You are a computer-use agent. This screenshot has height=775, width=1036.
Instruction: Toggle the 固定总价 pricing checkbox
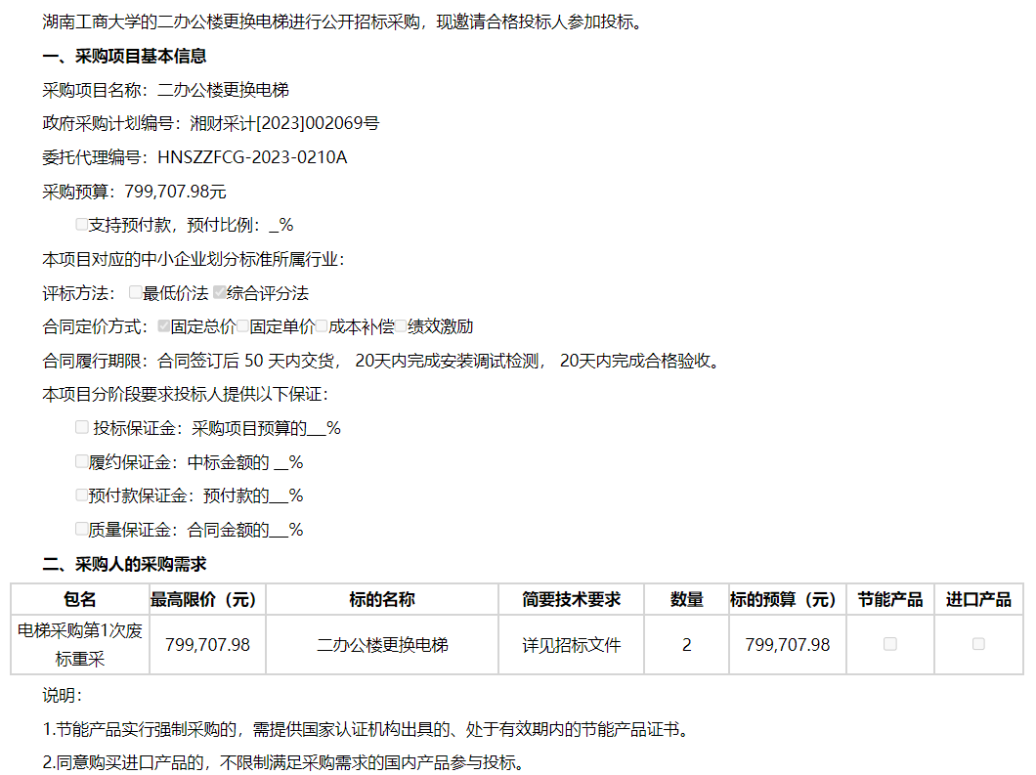coord(164,326)
